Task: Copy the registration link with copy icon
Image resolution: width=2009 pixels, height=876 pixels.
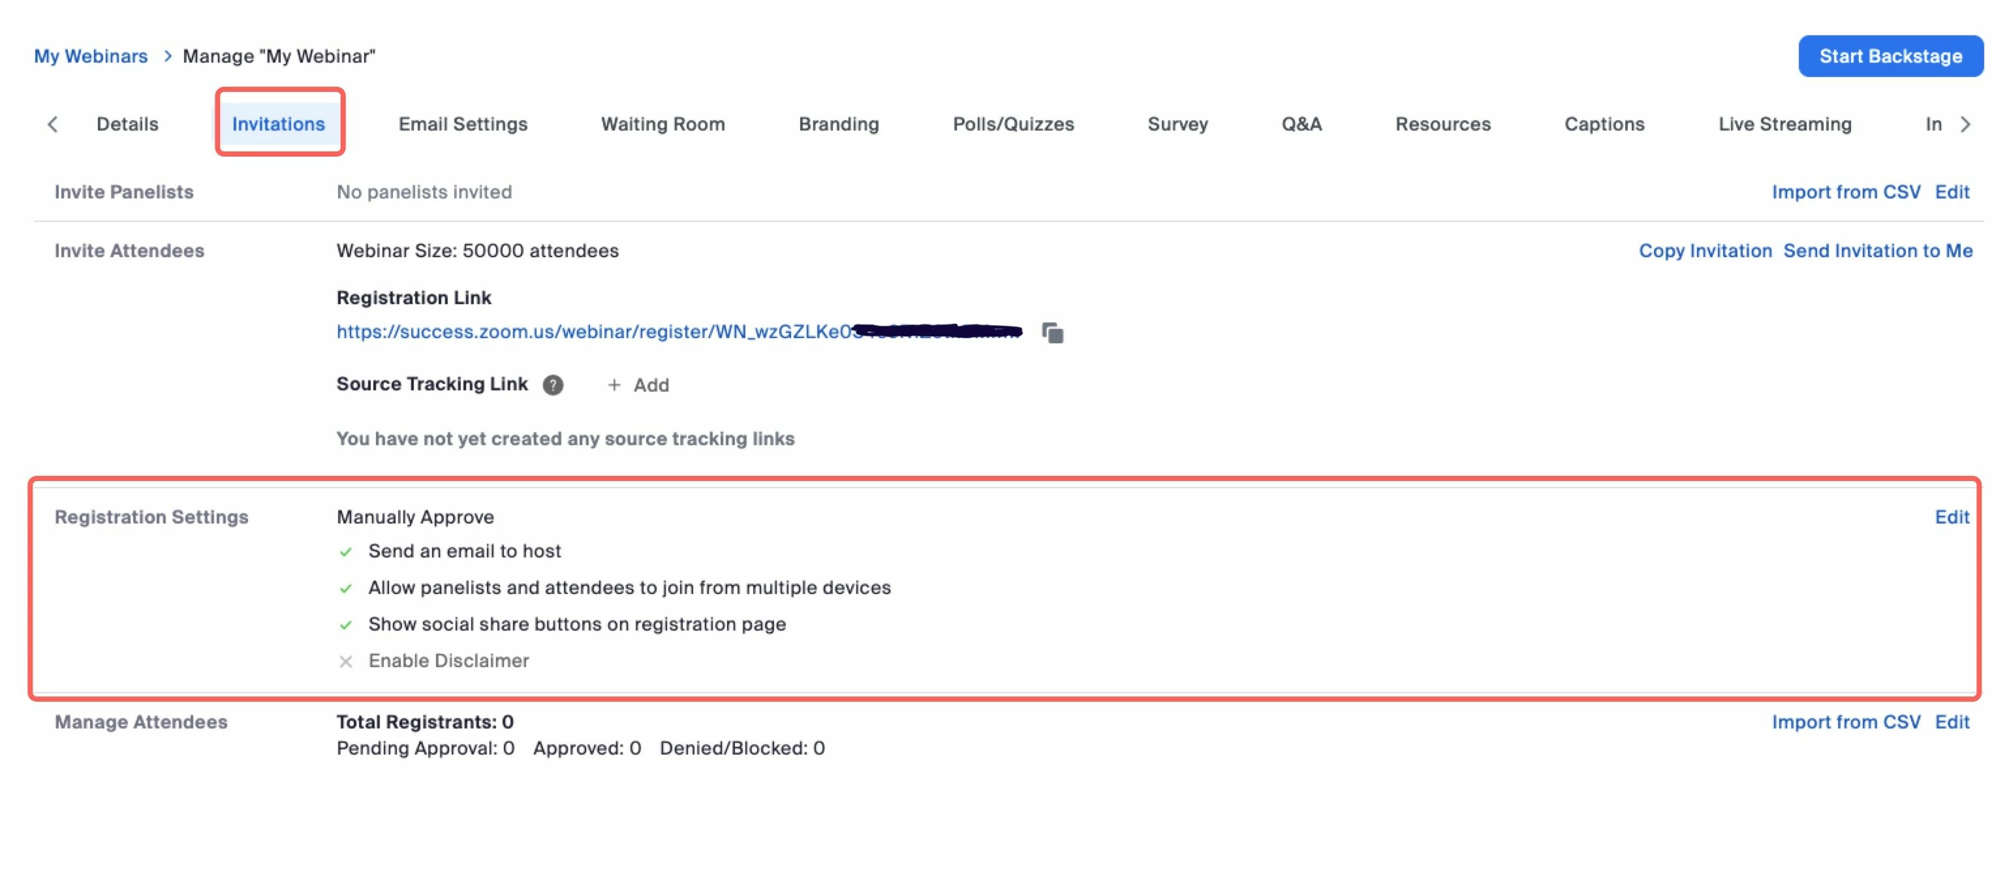Action: [1052, 332]
